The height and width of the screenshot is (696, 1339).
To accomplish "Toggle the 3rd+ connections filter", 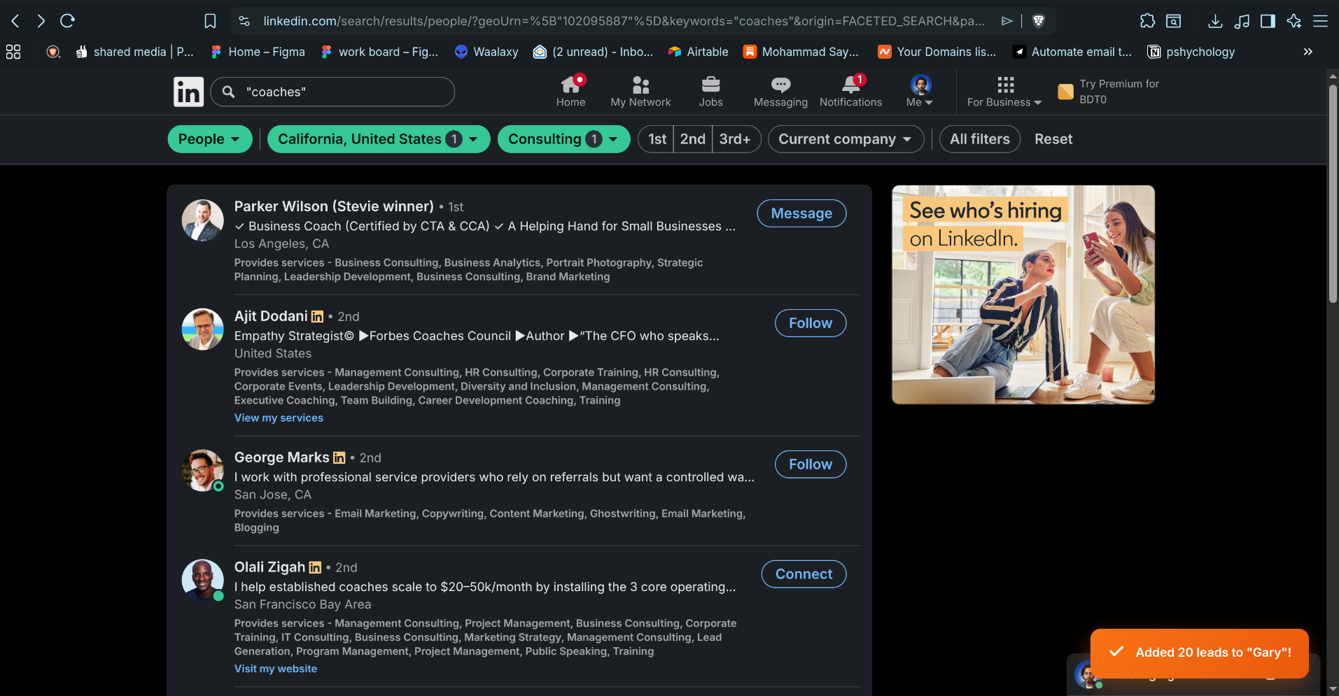I will (736, 139).
